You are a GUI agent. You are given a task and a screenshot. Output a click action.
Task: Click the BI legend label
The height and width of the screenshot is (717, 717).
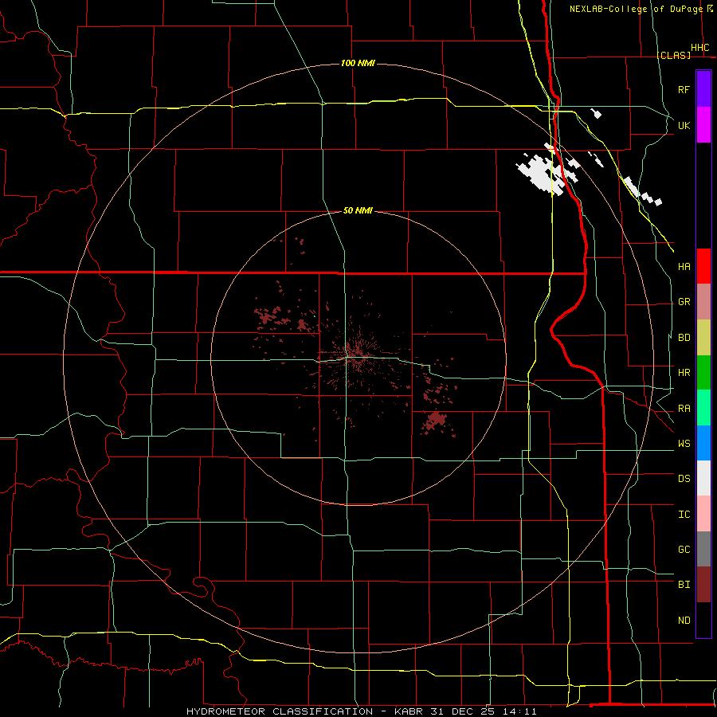684,585
